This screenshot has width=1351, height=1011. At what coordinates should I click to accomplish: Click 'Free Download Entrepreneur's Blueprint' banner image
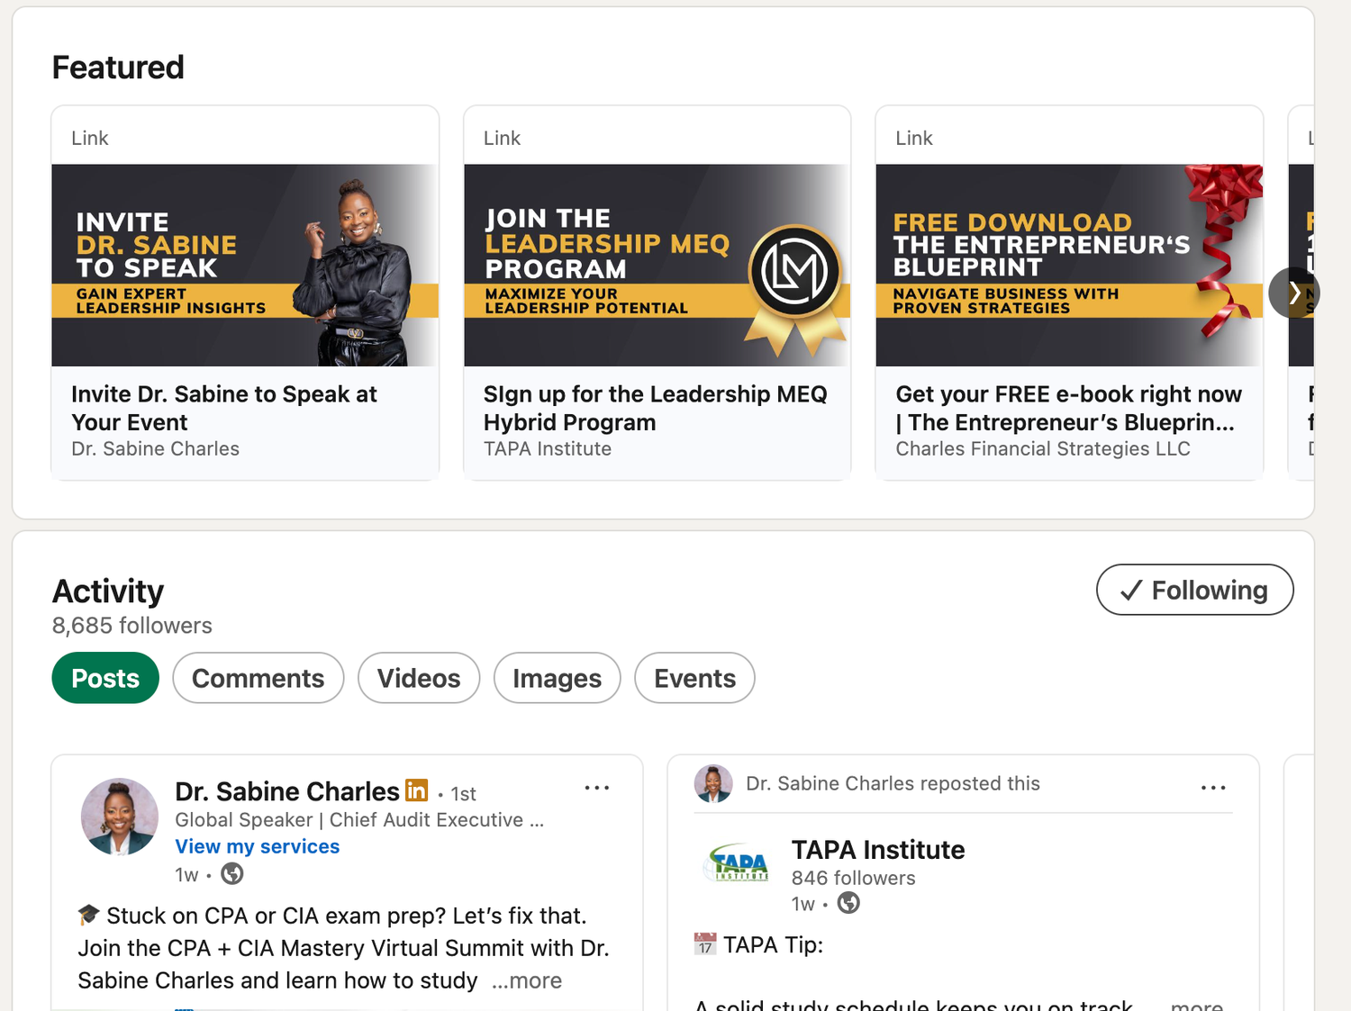[x=1069, y=265]
